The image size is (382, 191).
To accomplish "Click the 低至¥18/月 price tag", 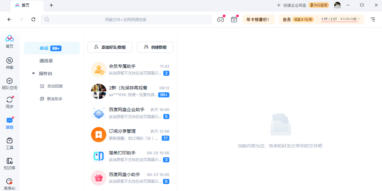I will [303, 19].
